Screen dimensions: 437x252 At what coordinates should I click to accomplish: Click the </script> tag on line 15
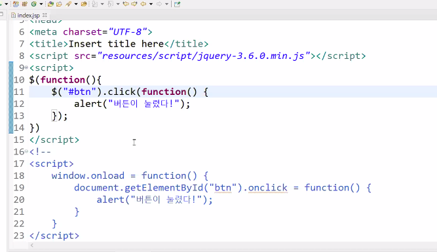pos(54,139)
